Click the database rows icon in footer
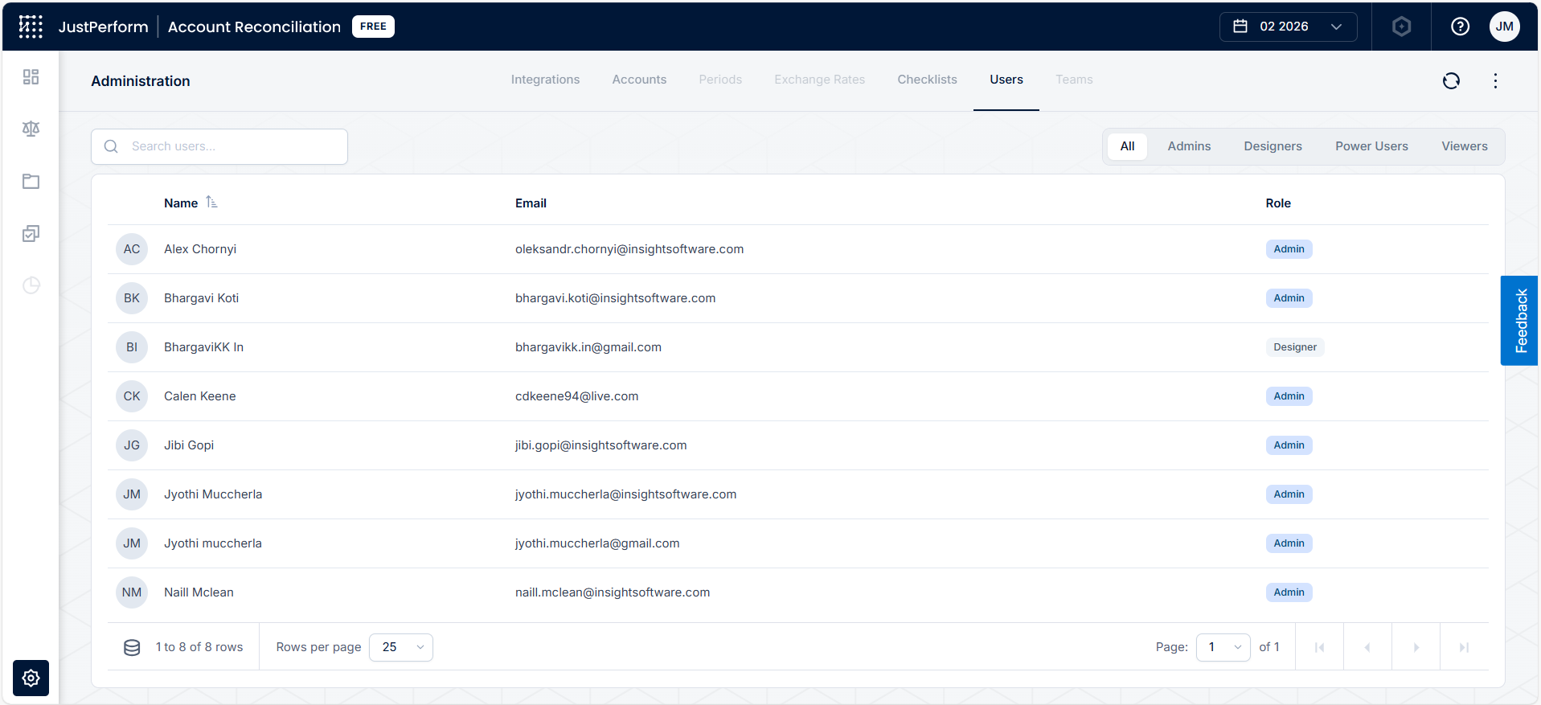Screen dimensions: 1541x705 click(x=132, y=647)
